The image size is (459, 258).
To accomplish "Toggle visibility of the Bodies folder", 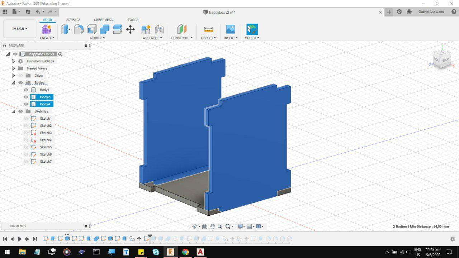I will 20,83.
